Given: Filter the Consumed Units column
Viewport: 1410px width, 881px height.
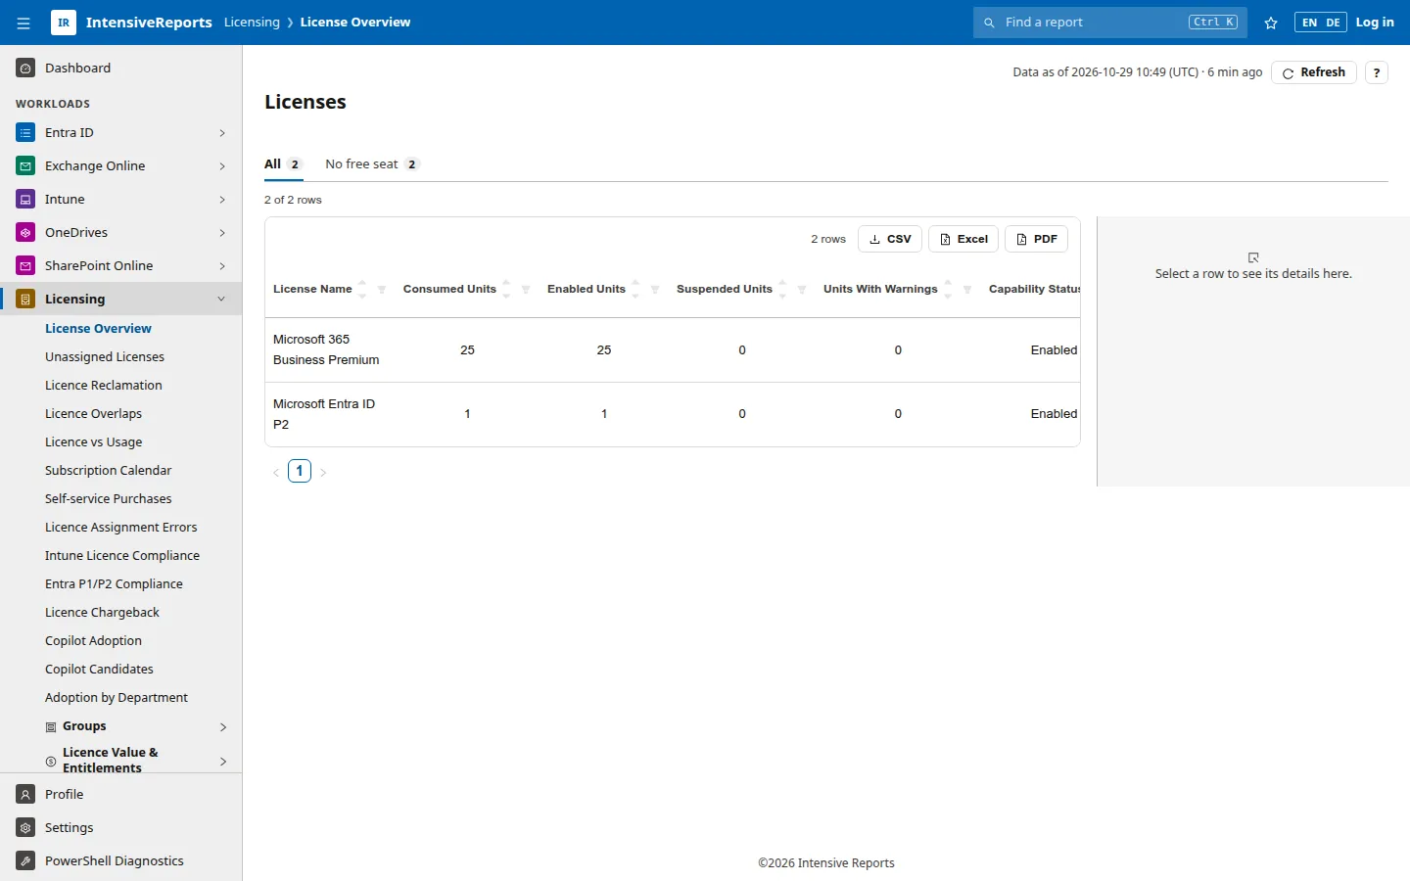Looking at the screenshot, I should (x=526, y=290).
